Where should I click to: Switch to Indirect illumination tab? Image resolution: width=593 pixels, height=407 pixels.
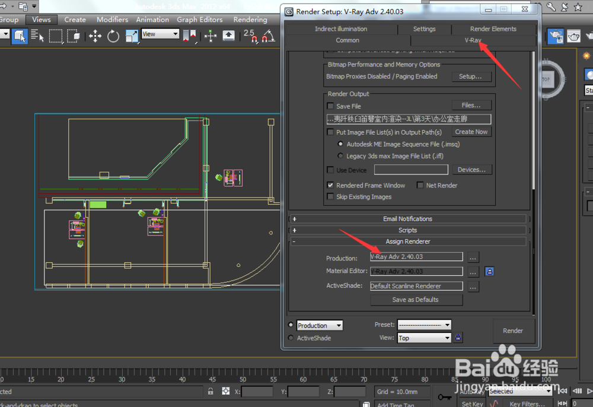pos(341,28)
